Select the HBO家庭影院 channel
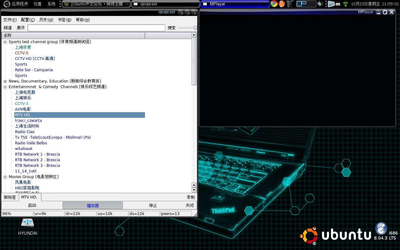 [x=27, y=188]
